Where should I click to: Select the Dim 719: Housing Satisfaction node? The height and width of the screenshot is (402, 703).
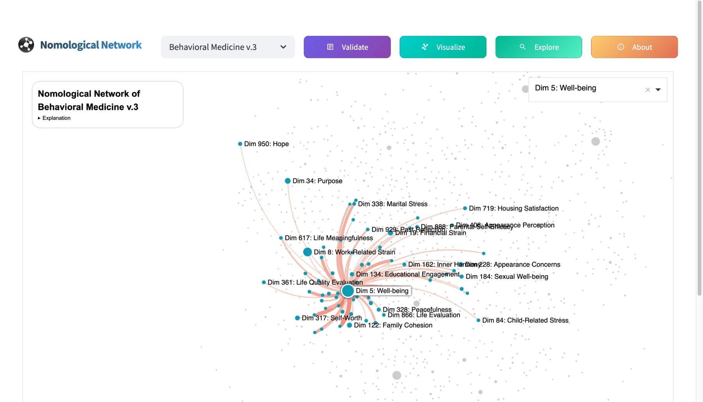[x=465, y=208]
